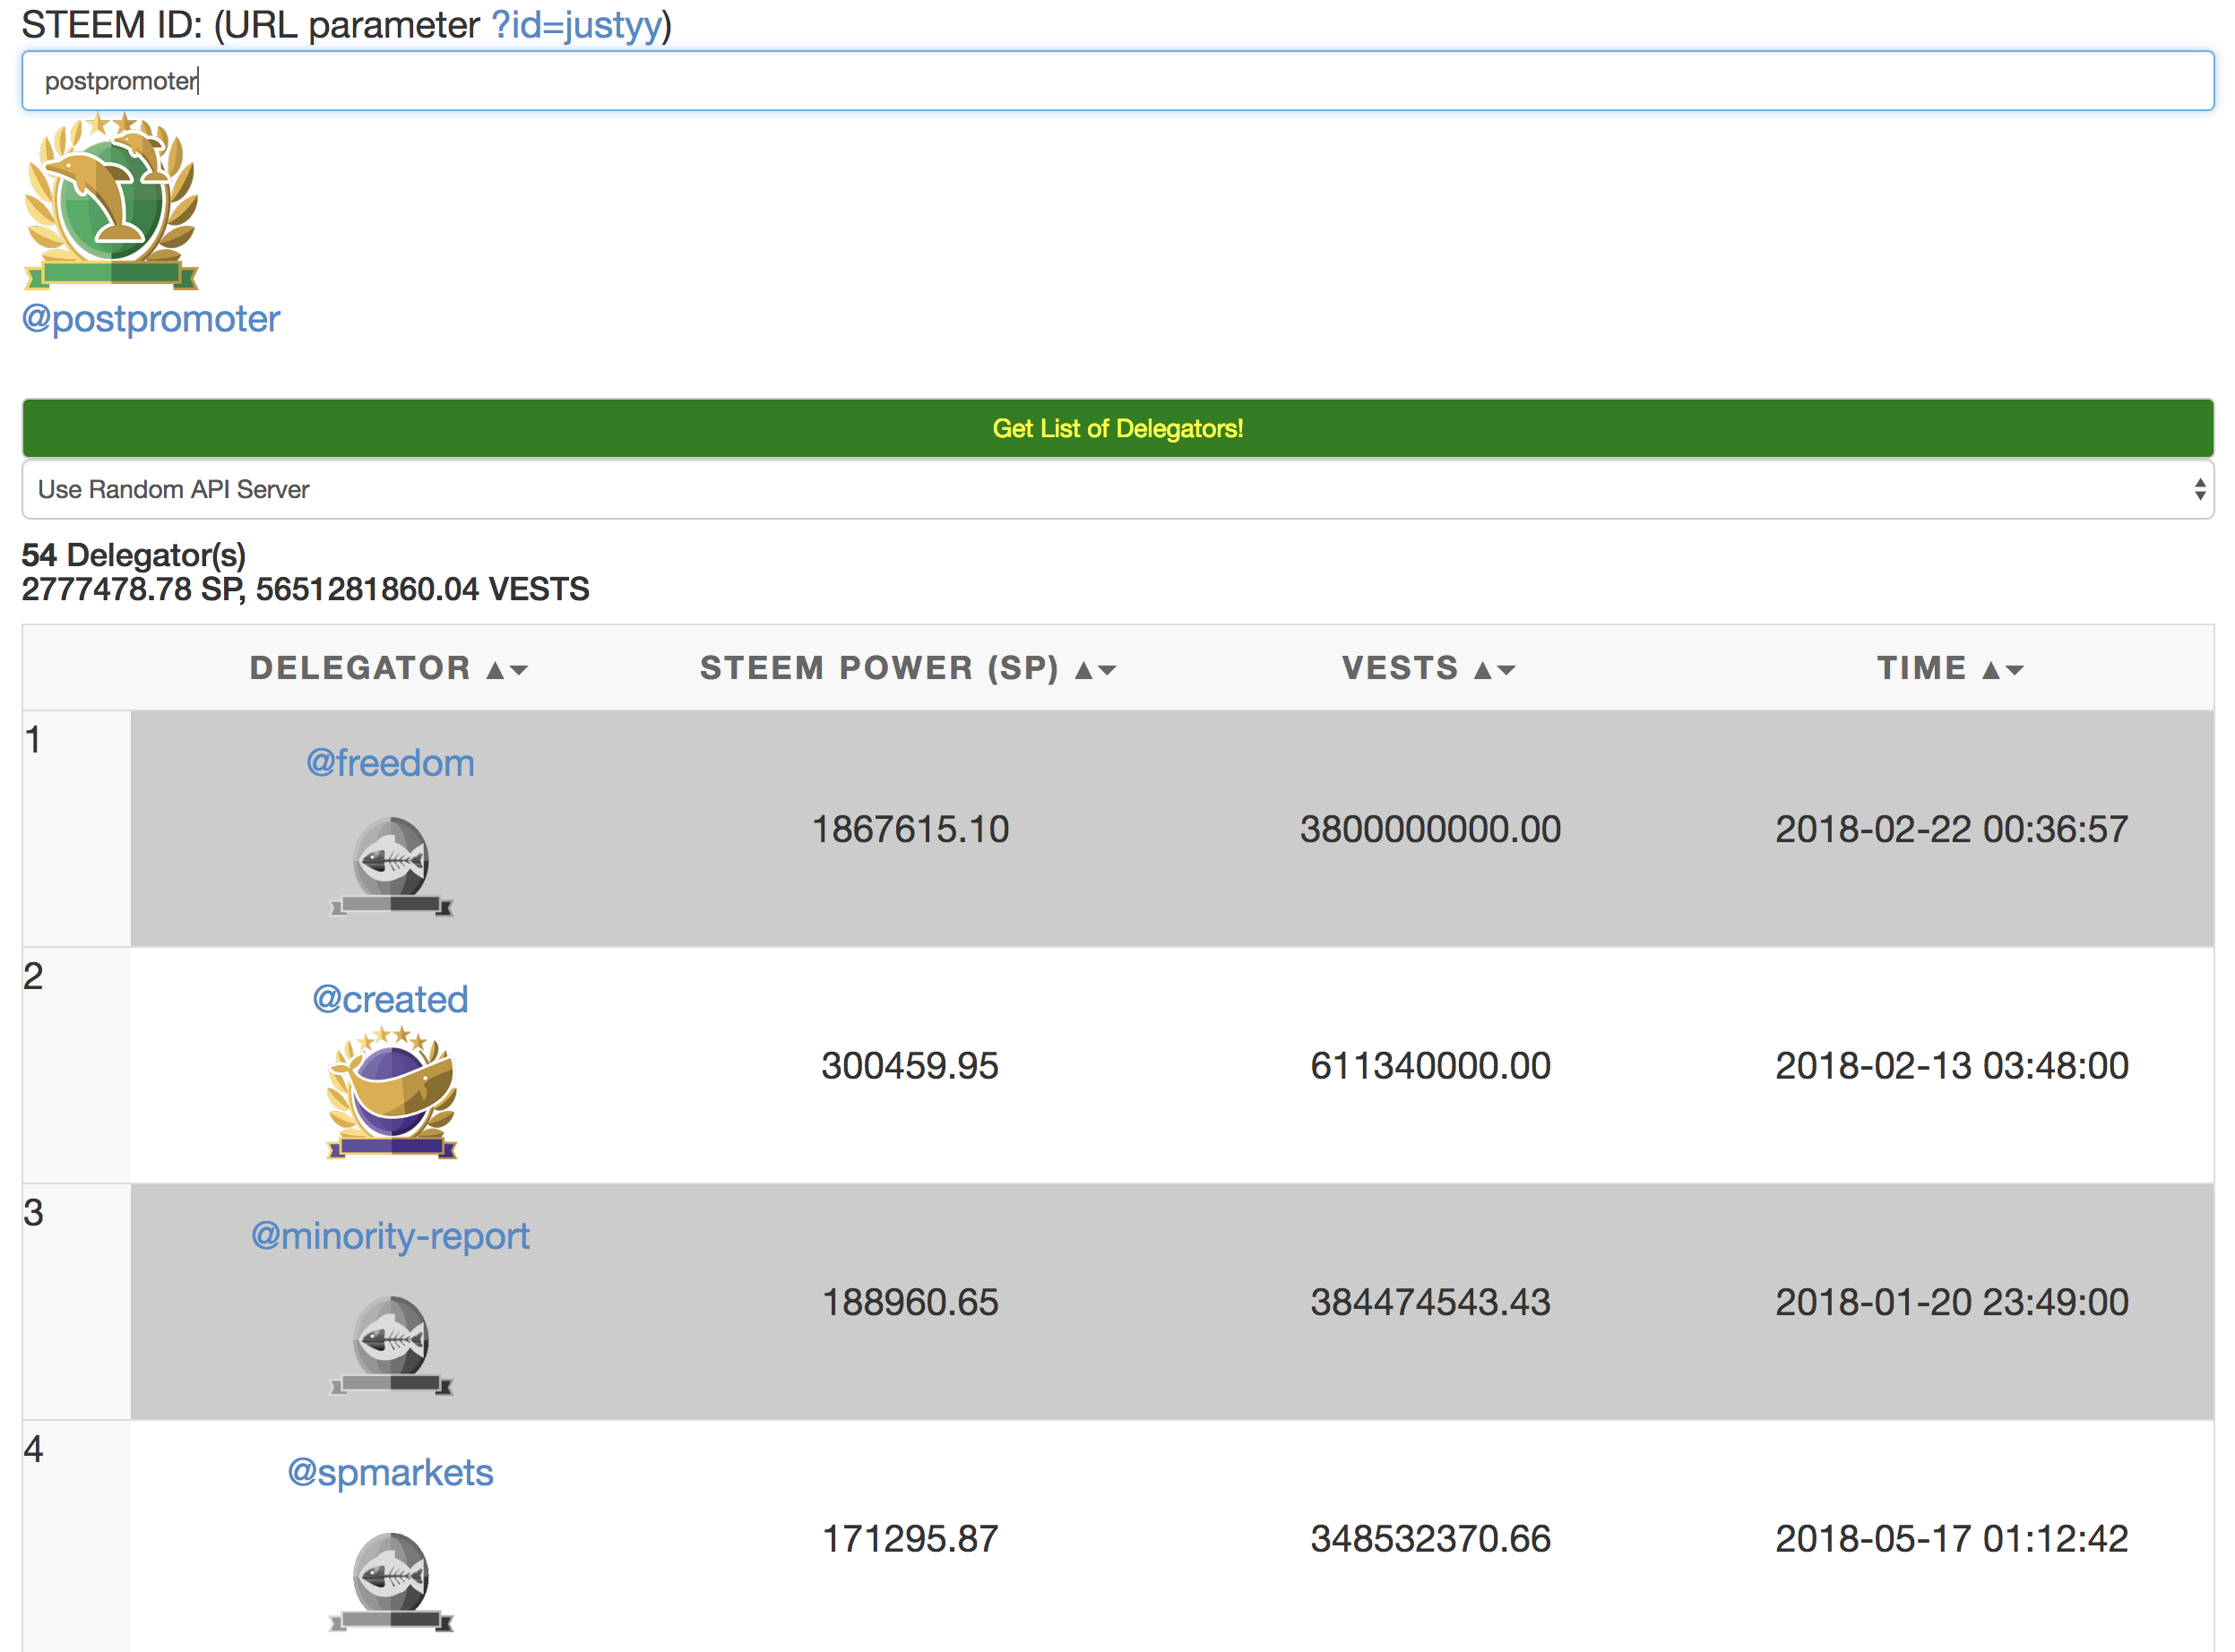Click the STEEM POWER (SP) column header
This screenshot has width=2235, height=1652.
[879, 668]
